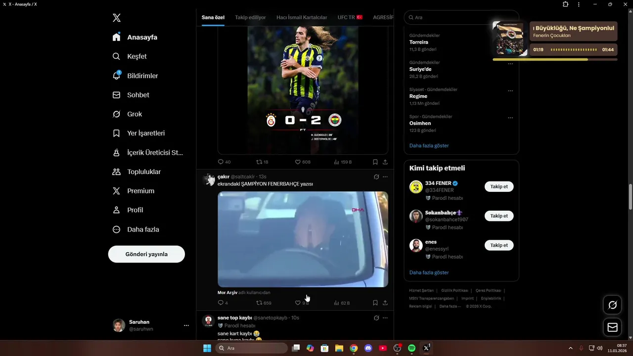Viewport: 633px width, 356px height.
Task: Open Gizlilik Politikası footer link
Action: click(454, 291)
